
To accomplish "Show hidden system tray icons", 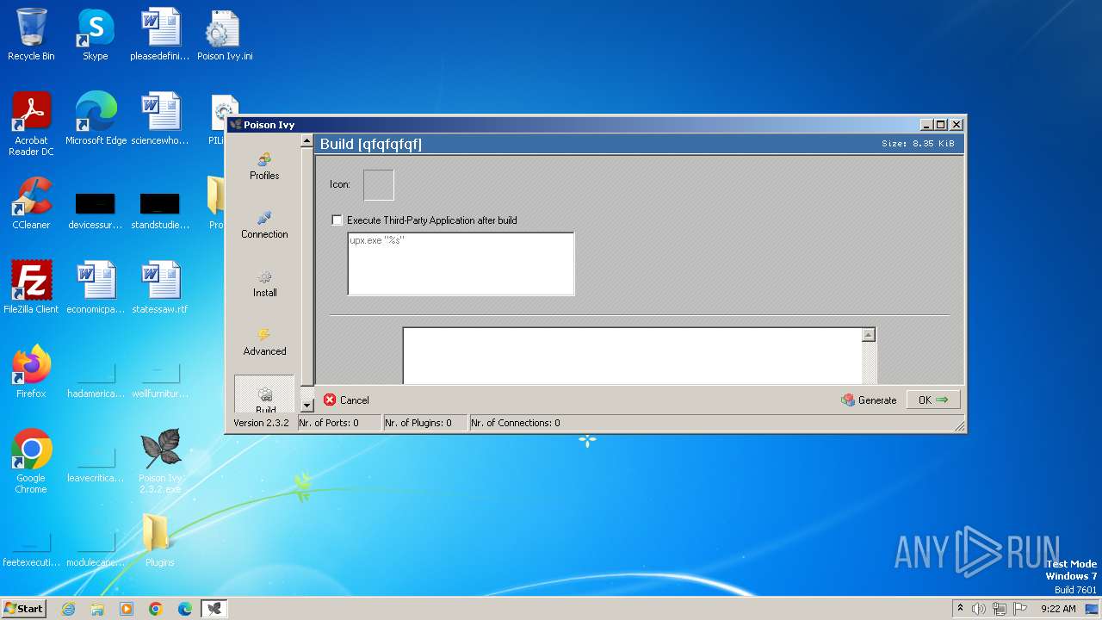I will point(960,608).
